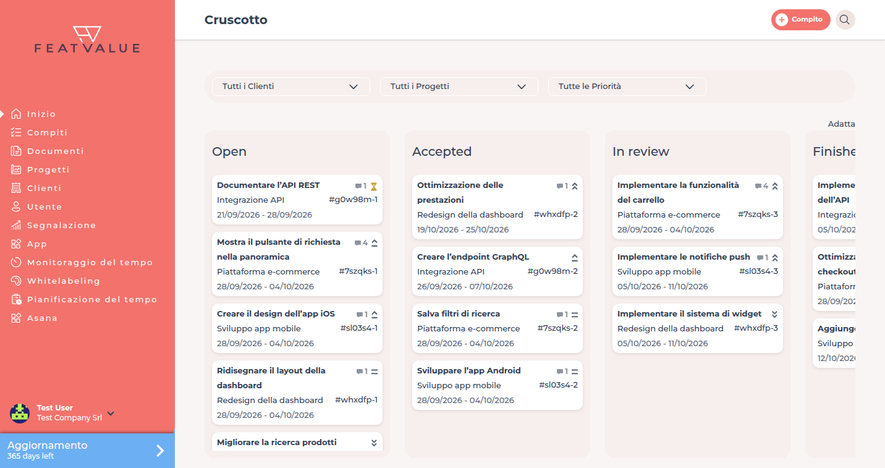Open the Sviluppare l'app Android card
The height and width of the screenshot is (468, 885).
498,385
